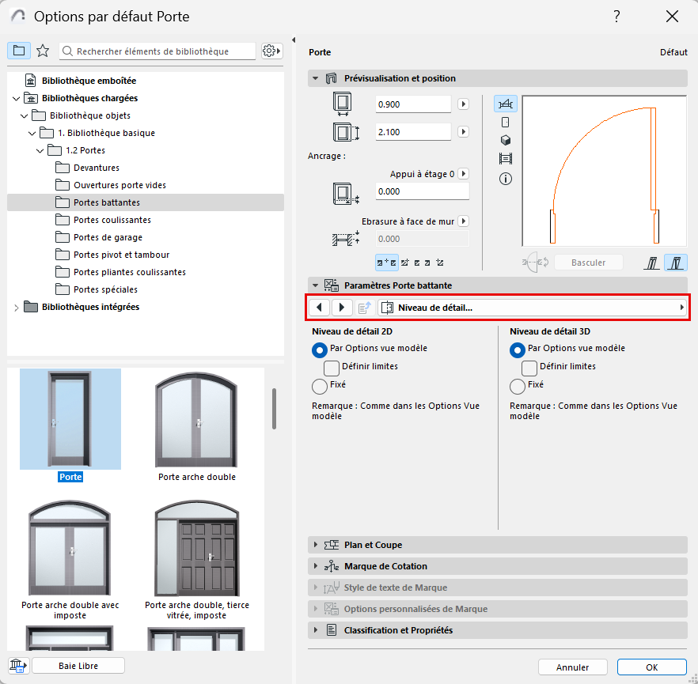Expand the Bibliothèques intégrées tree node

[x=17, y=307]
